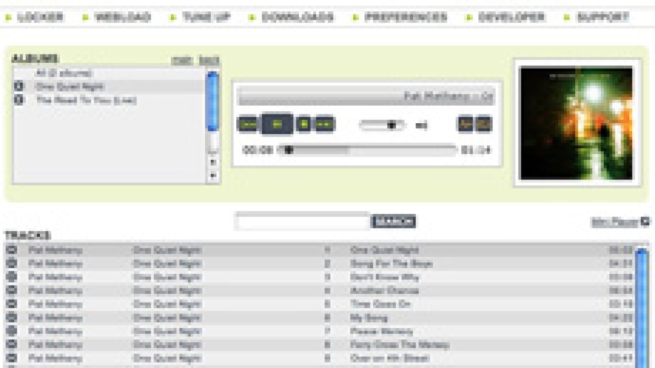The width and height of the screenshot is (655, 368).
Task: Open Preferences in the top navigation
Action: 406,17
